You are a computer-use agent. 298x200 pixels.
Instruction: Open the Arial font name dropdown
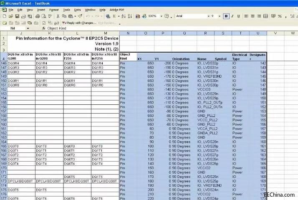(x=209, y=16)
